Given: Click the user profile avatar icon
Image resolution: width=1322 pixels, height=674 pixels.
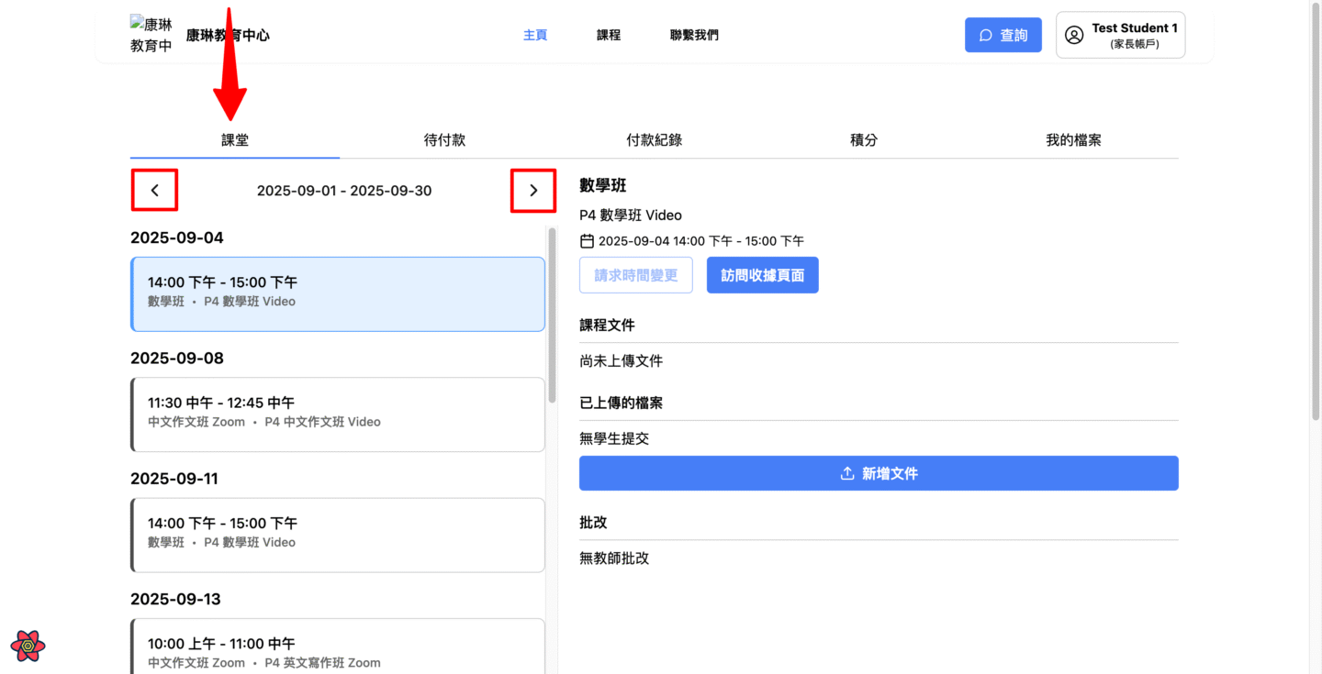Looking at the screenshot, I should click(1074, 35).
